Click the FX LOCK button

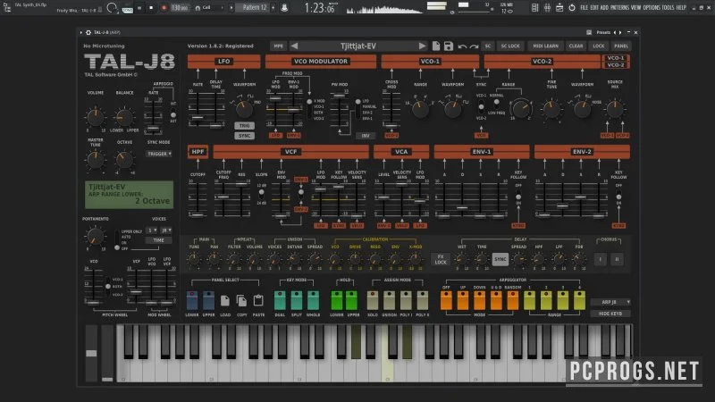[x=441, y=259]
